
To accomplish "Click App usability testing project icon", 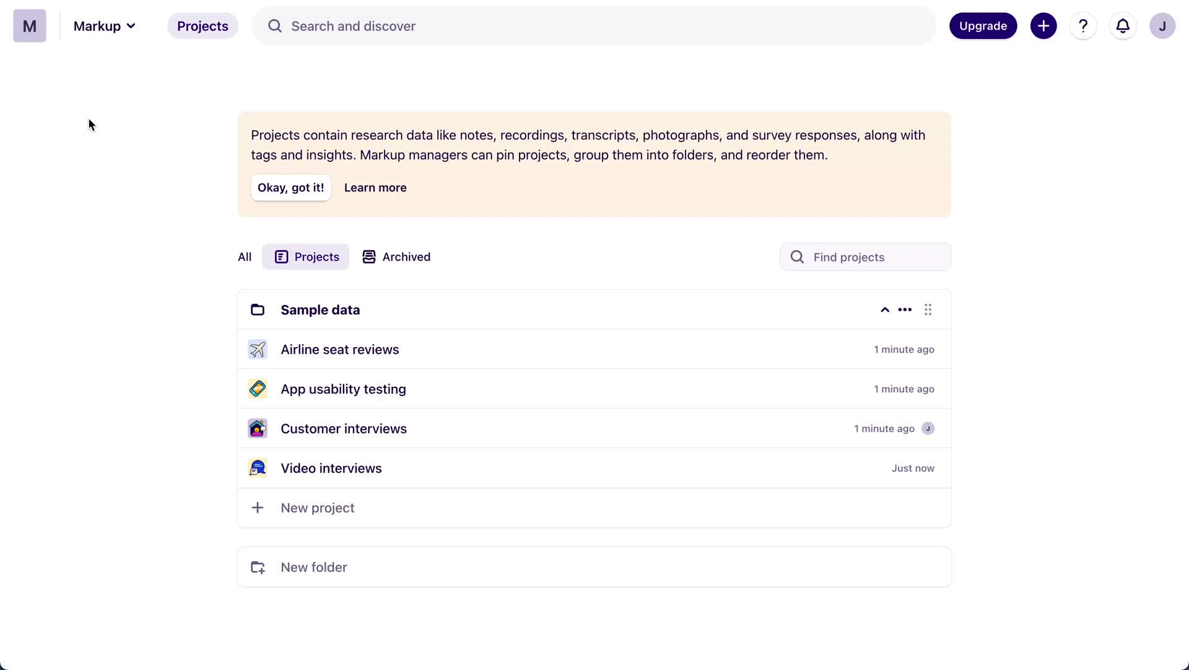I will pyautogui.click(x=258, y=389).
